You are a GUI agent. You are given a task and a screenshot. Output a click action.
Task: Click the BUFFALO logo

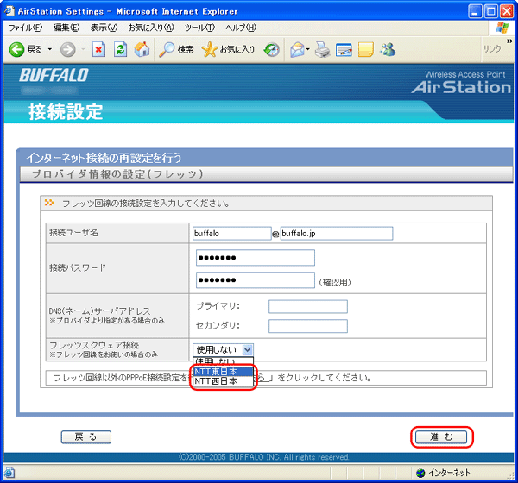click(54, 75)
